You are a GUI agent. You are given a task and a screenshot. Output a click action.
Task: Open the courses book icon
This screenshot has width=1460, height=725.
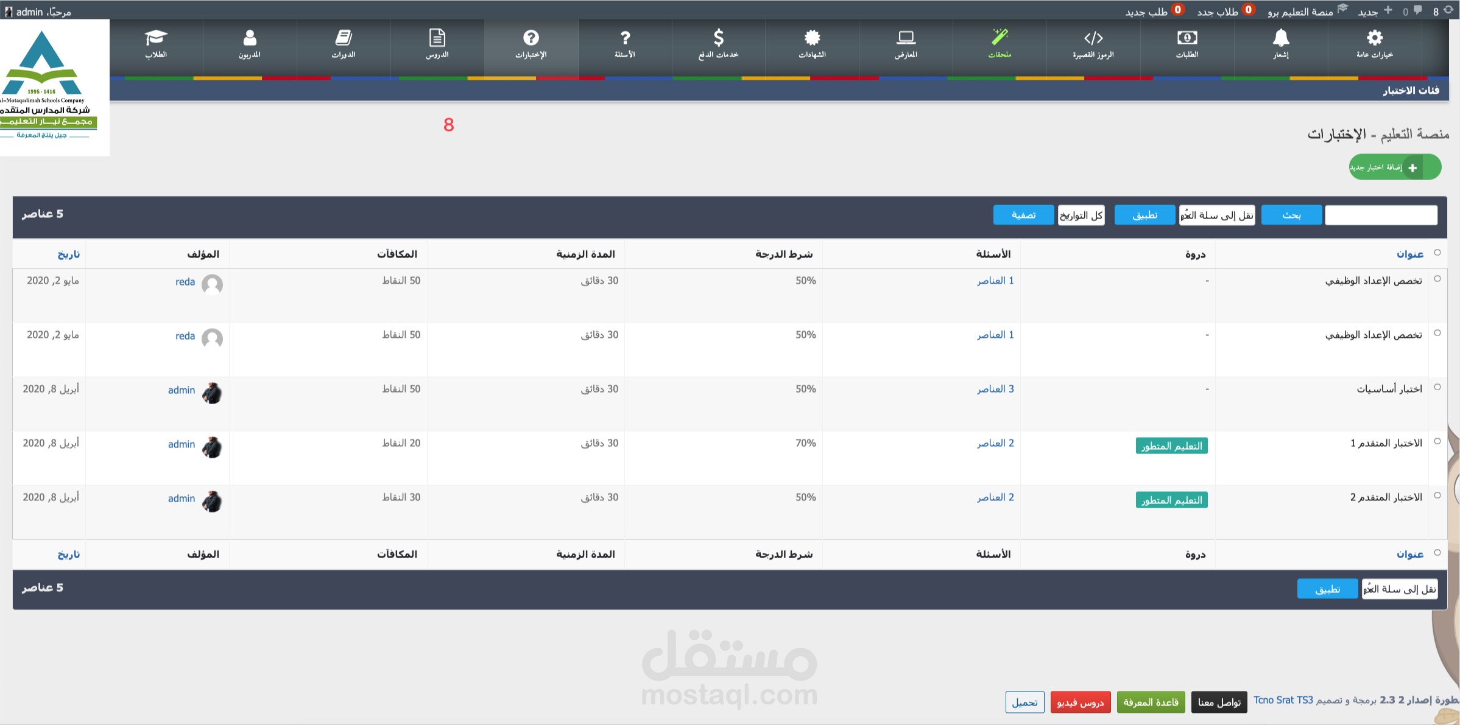coord(344,38)
